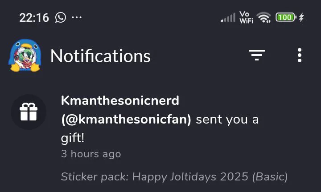Screen dimensions: 321x192
Task: Tap the charging bolt icon
Action: pyautogui.click(x=301, y=17)
